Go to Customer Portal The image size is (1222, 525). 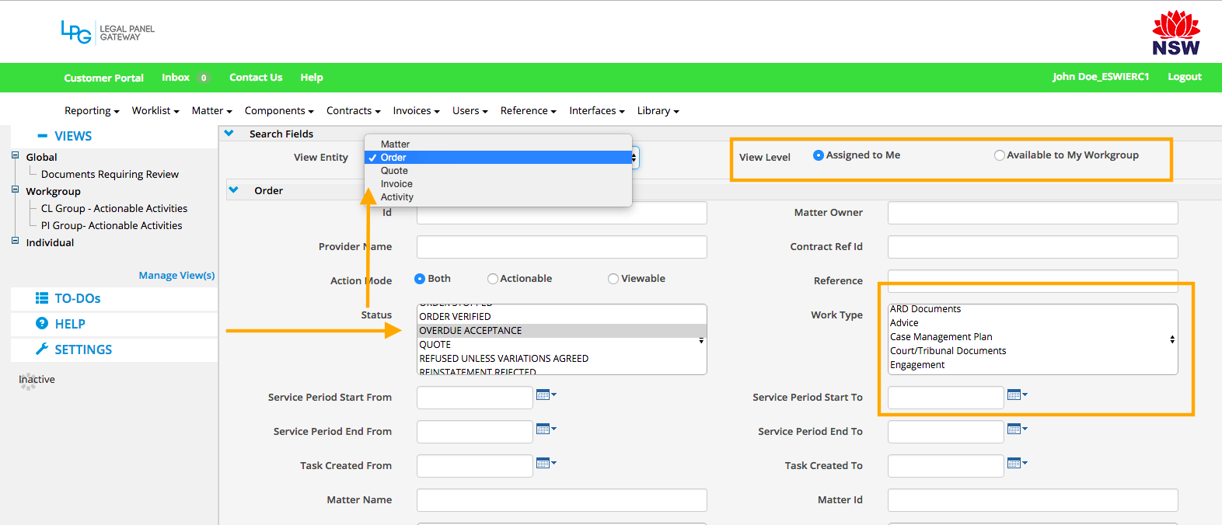(103, 78)
